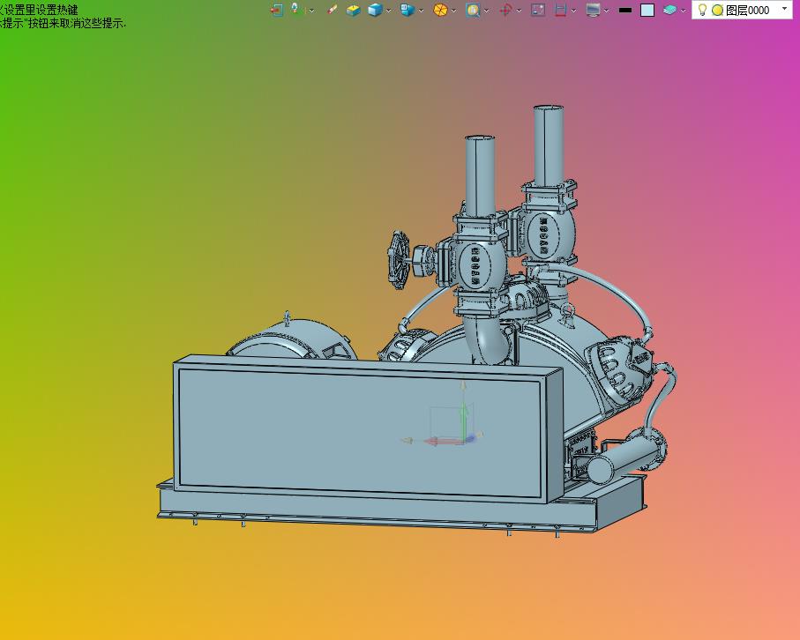Viewport: 800px width, 640px height.
Task: Click the yellow circle layer color indicator
Action: [717, 11]
